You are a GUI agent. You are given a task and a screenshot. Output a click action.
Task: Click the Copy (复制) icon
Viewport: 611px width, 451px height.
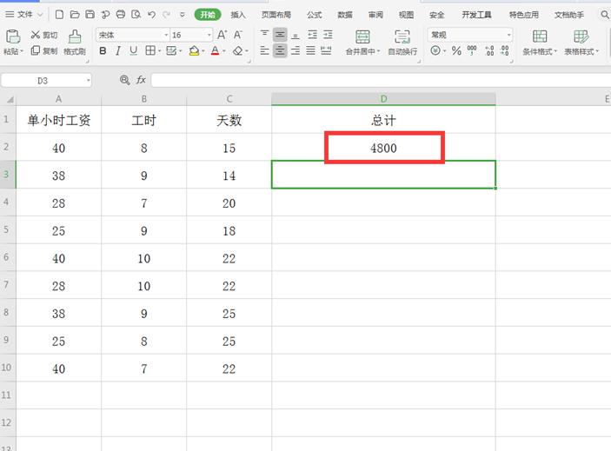[x=35, y=50]
